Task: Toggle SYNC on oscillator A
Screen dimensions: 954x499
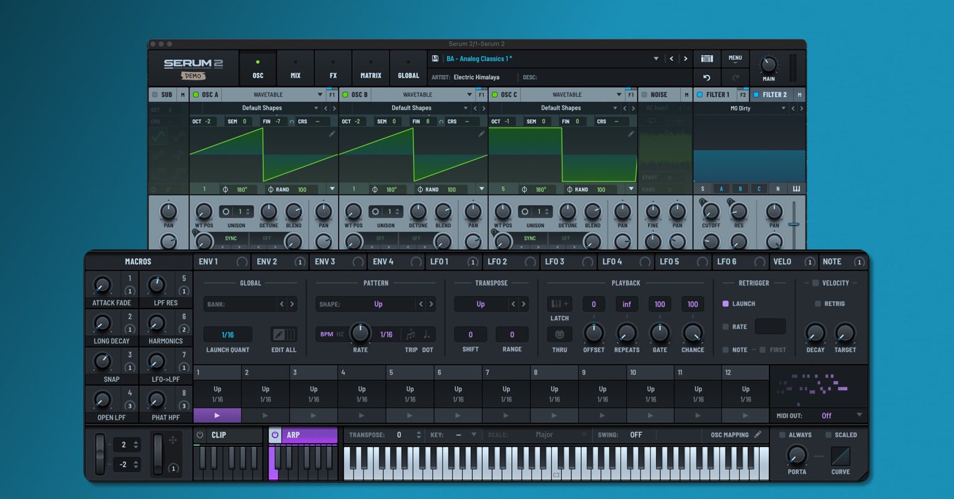Action: click(230, 239)
